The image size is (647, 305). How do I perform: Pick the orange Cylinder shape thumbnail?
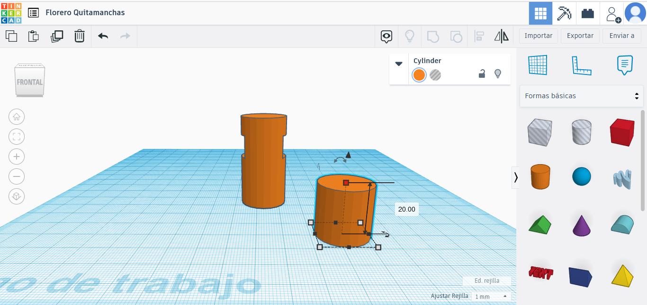[539, 177]
